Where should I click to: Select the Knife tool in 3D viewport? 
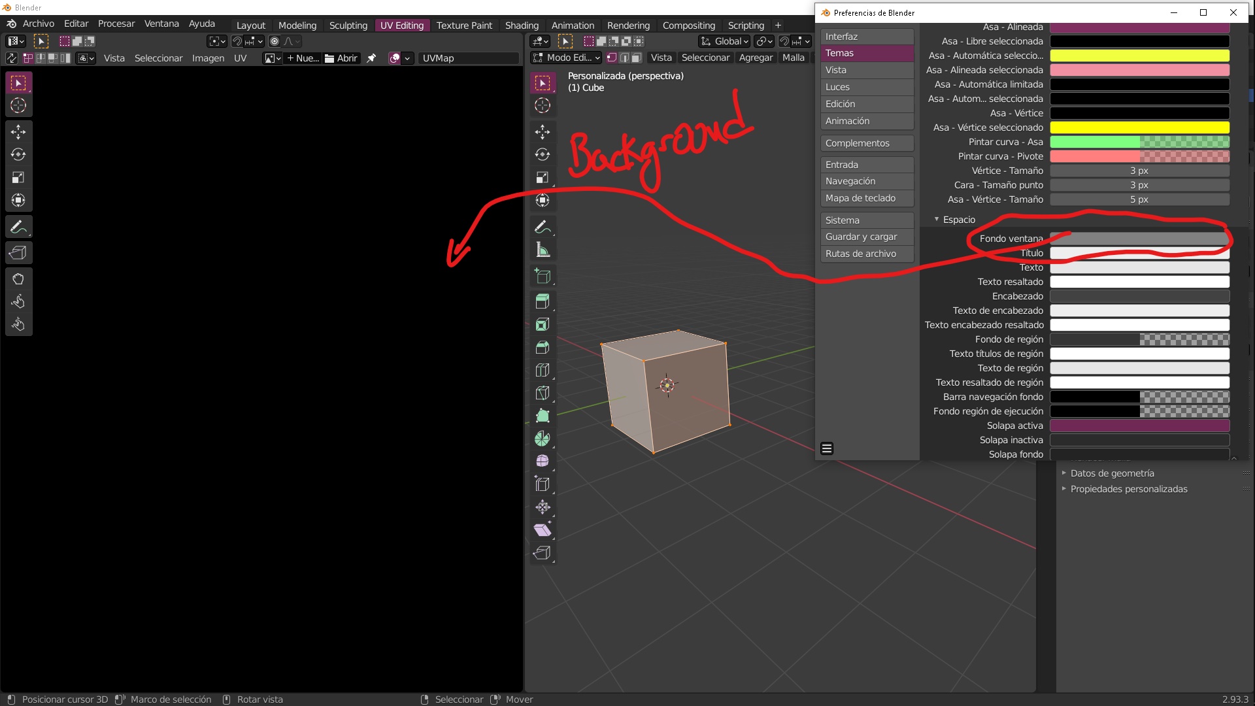pyautogui.click(x=543, y=393)
